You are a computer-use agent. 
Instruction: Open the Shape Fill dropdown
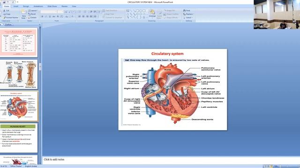[x=170, y=11]
